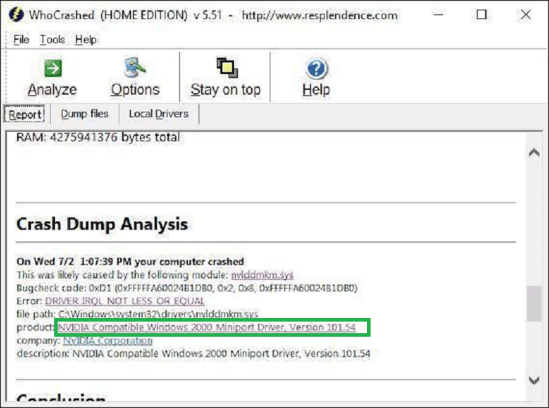
Task: Open the Tools menu
Action: click(52, 40)
